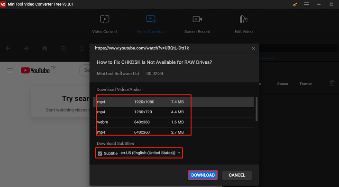The width and height of the screenshot is (339, 187).
Task: Click the Status column header
Action: (x=283, y=84)
